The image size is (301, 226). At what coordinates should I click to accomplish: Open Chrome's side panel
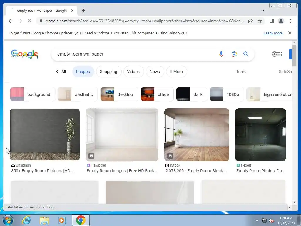pyautogui.click(x=271, y=21)
